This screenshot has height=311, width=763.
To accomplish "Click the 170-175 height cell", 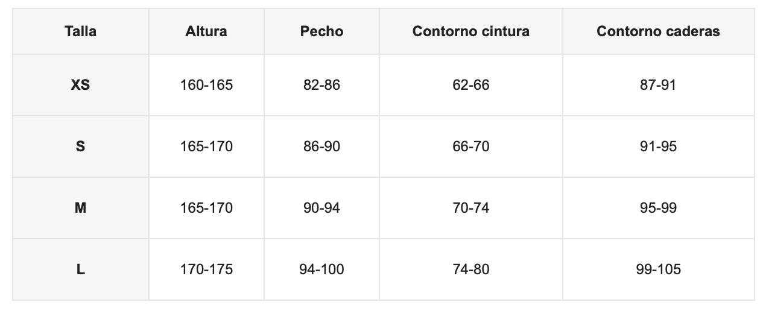I will 206,269.
